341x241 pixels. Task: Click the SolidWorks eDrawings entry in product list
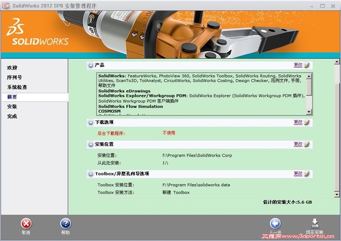tap(124, 91)
